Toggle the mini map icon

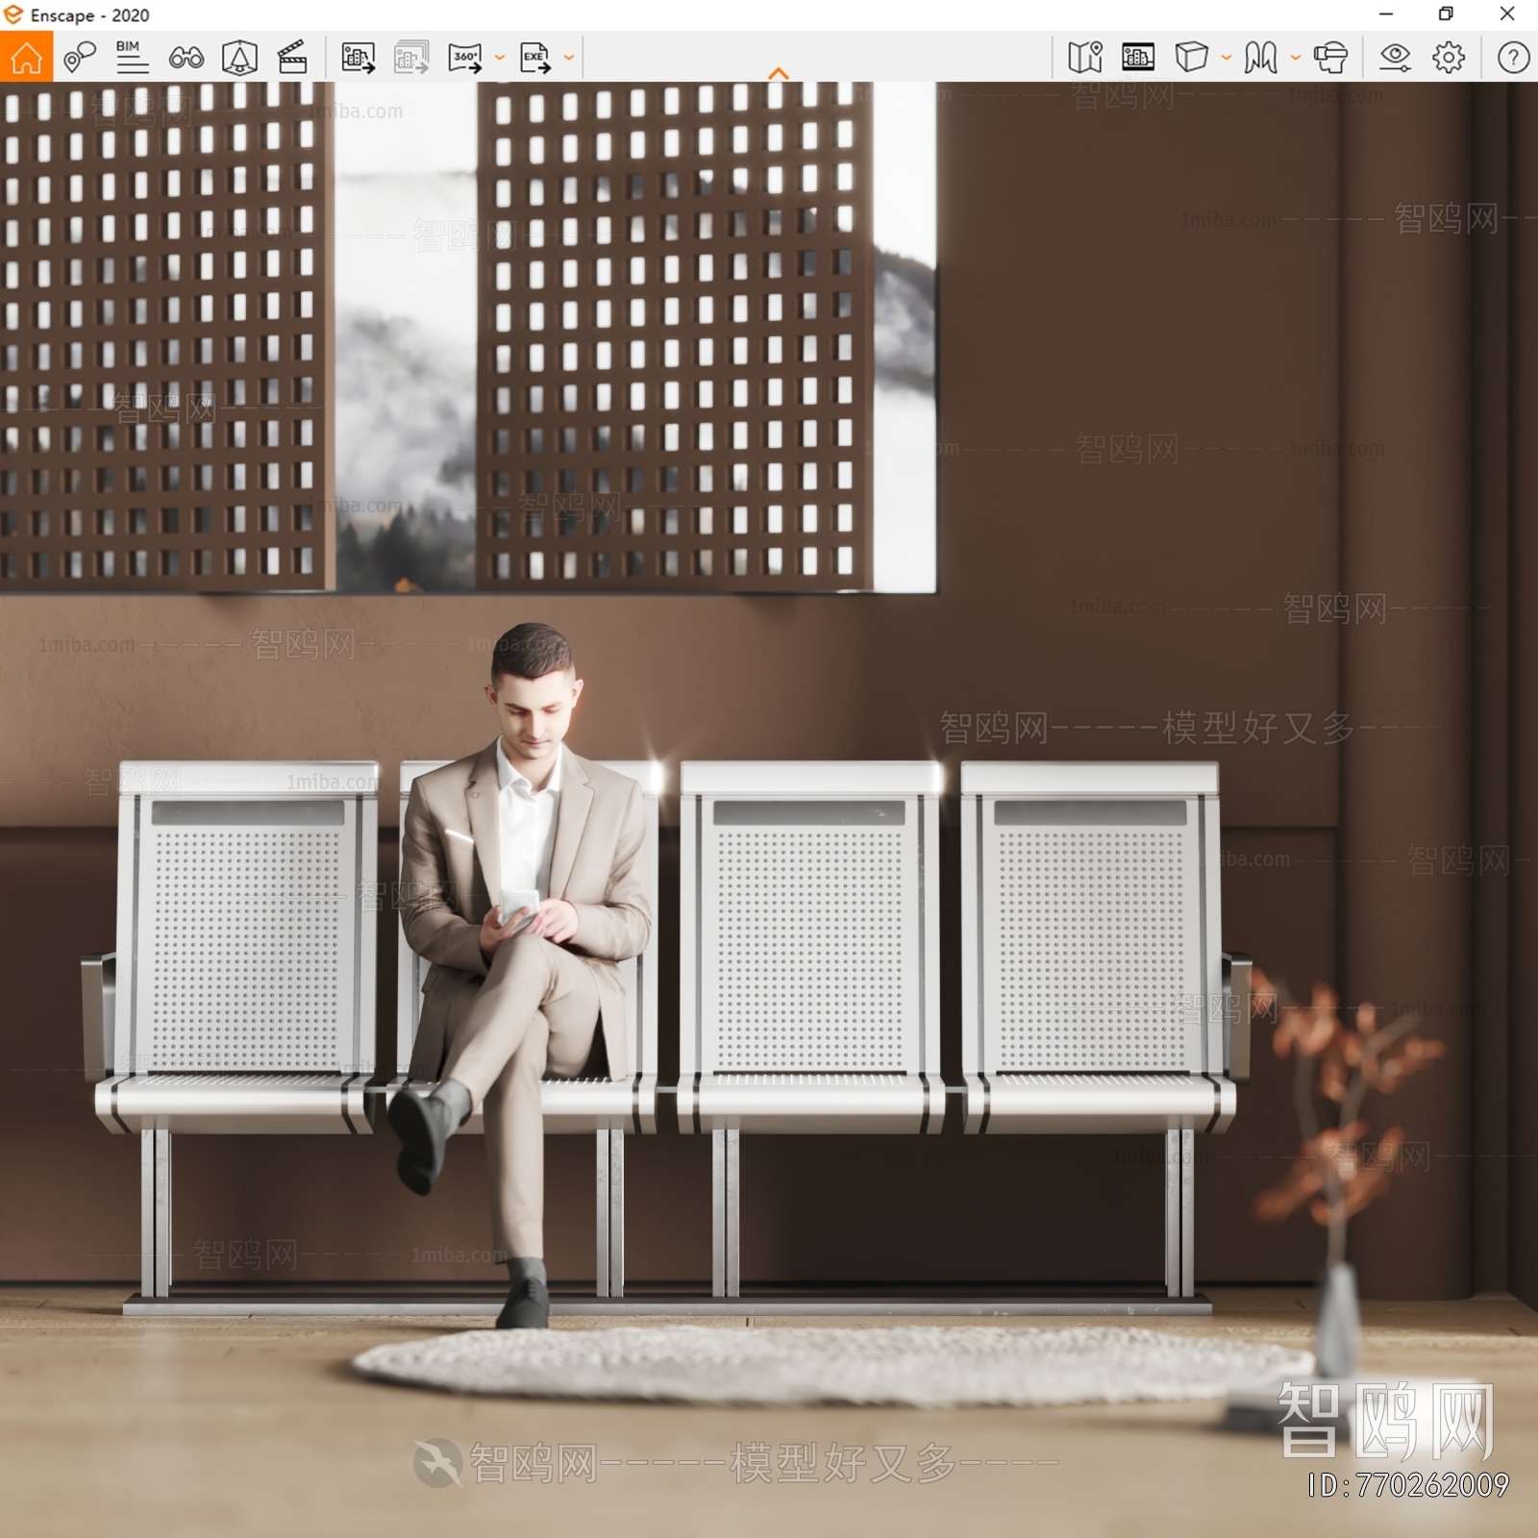[x=1085, y=58]
